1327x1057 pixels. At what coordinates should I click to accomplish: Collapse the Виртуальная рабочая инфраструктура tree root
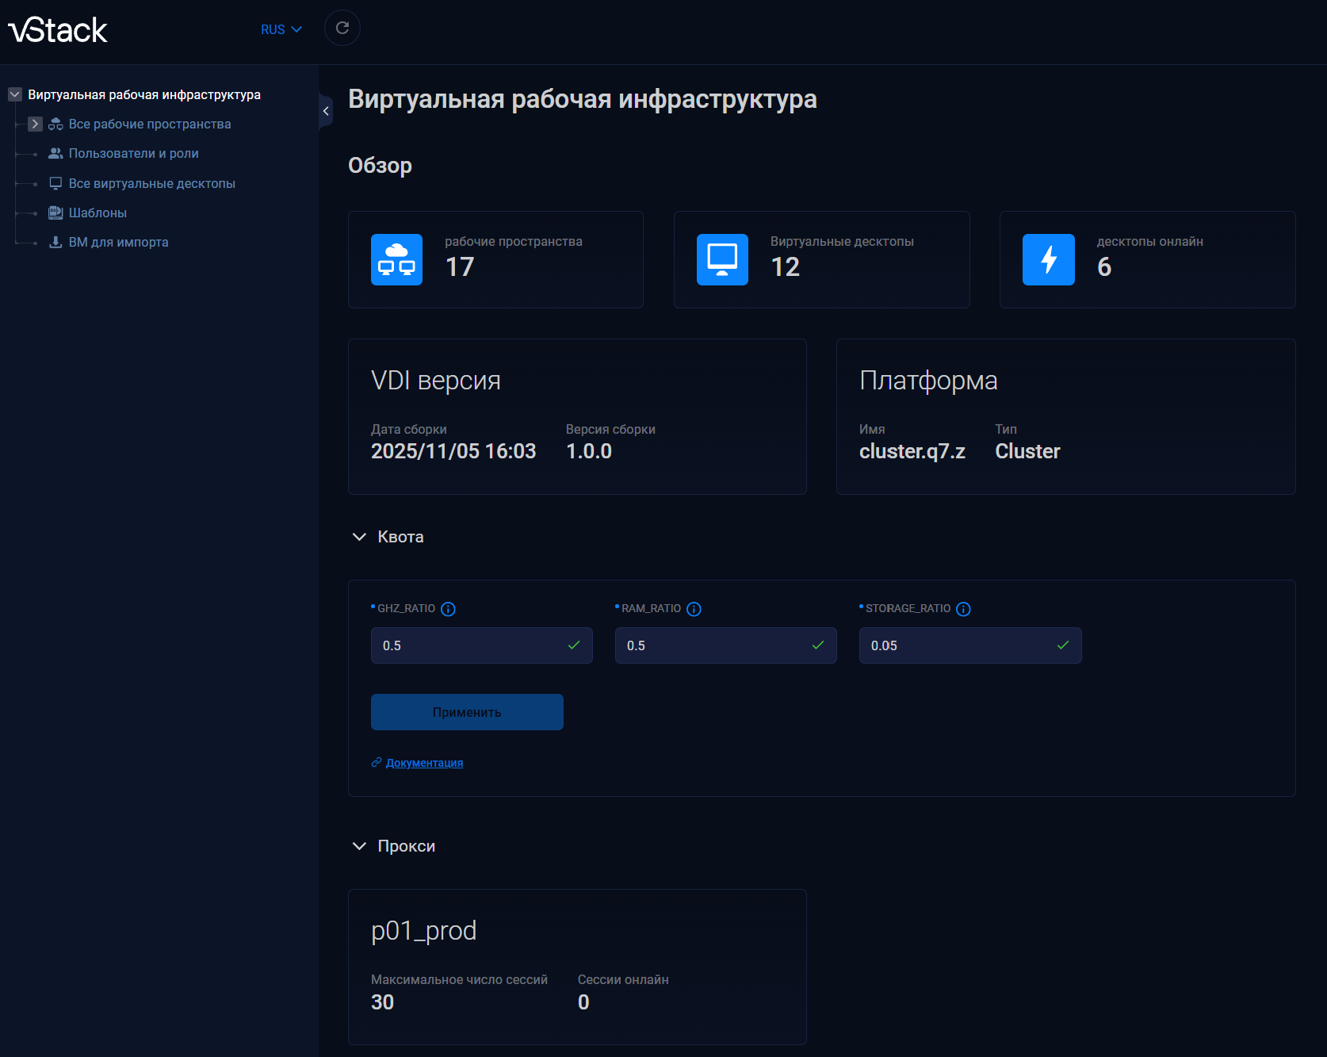tap(15, 94)
